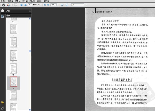The image size is (155, 111).
Task: Select page 75 thumbnail
Action: tap(13, 69)
